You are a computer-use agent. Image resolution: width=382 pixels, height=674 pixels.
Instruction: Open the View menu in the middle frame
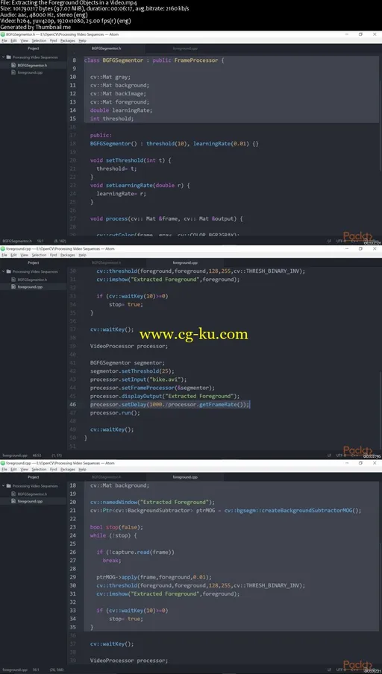pyautogui.click(x=25, y=255)
